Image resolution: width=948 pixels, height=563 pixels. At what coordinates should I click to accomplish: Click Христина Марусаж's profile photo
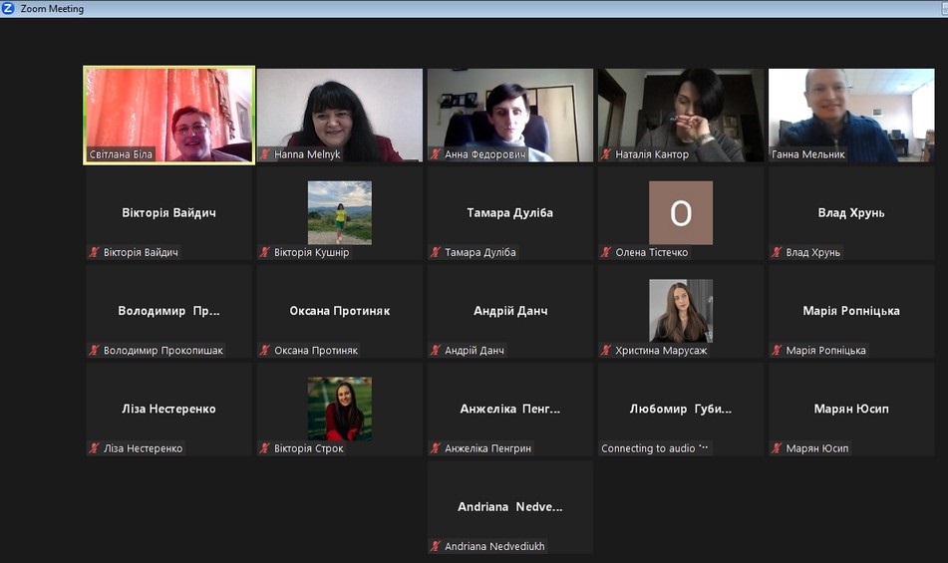(681, 311)
